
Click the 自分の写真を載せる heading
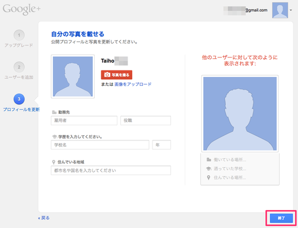coord(77,34)
